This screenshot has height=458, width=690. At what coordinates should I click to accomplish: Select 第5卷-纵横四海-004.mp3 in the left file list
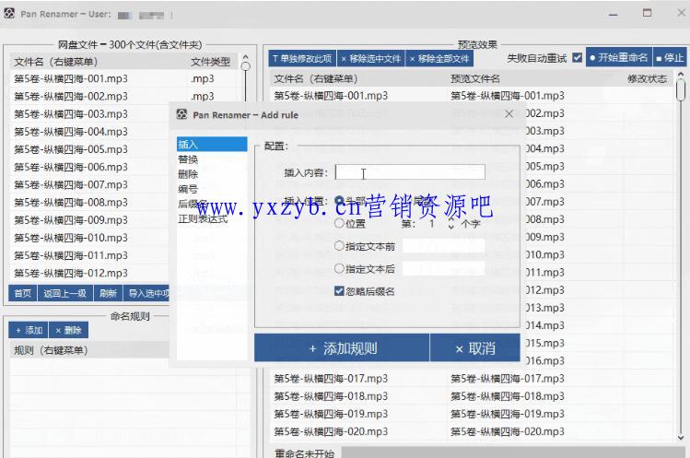click(x=71, y=132)
